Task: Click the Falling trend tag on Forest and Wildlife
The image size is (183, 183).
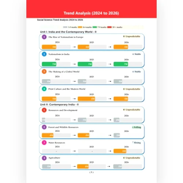Action: [137, 127]
